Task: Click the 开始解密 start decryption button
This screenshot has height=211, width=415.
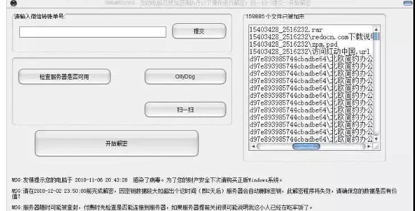Action: click(x=116, y=143)
